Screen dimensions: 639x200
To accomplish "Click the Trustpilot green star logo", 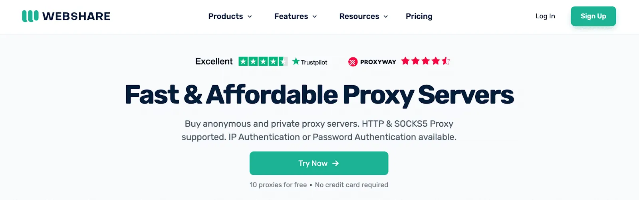I will (296, 61).
